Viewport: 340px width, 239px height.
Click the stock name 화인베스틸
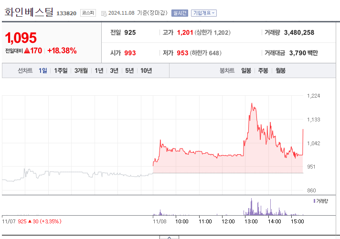coord(29,12)
